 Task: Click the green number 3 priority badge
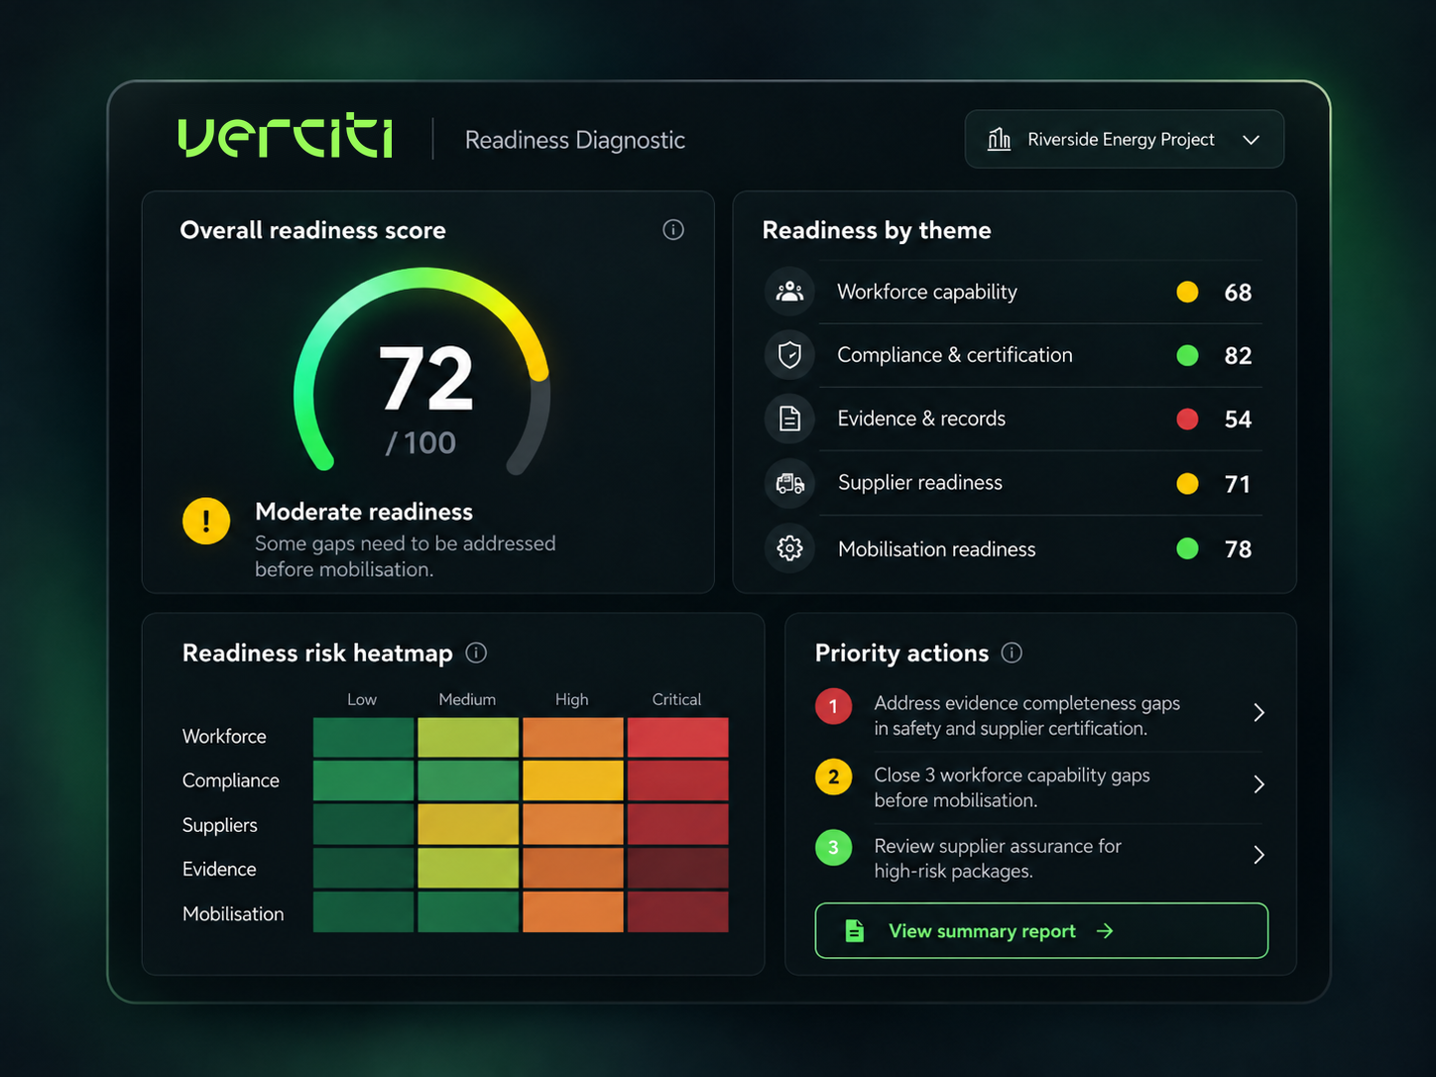point(833,848)
